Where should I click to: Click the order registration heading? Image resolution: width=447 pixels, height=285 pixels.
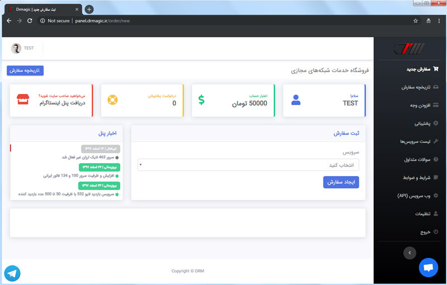pos(346,134)
